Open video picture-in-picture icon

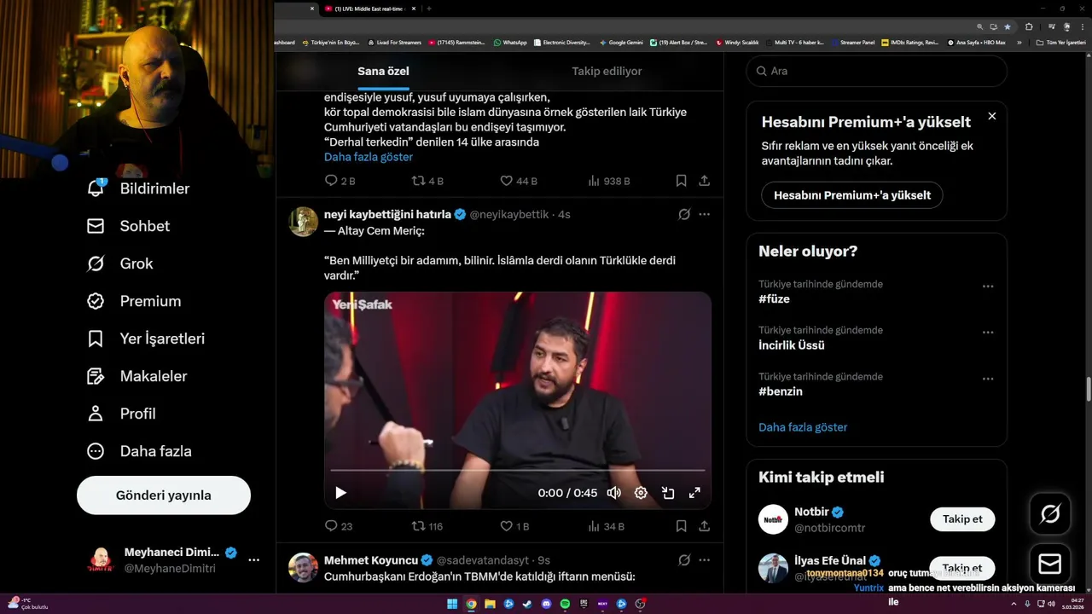pyautogui.click(x=668, y=493)
